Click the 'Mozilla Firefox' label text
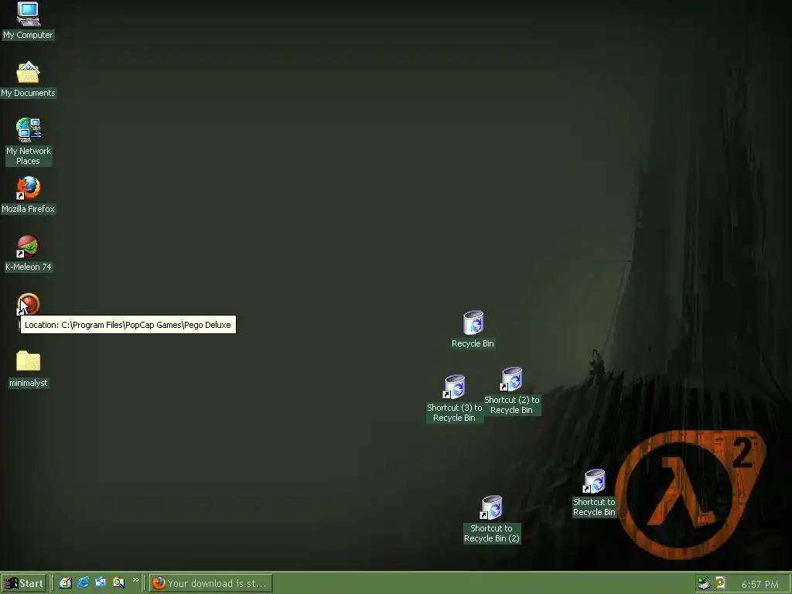 tap(29, 209)
